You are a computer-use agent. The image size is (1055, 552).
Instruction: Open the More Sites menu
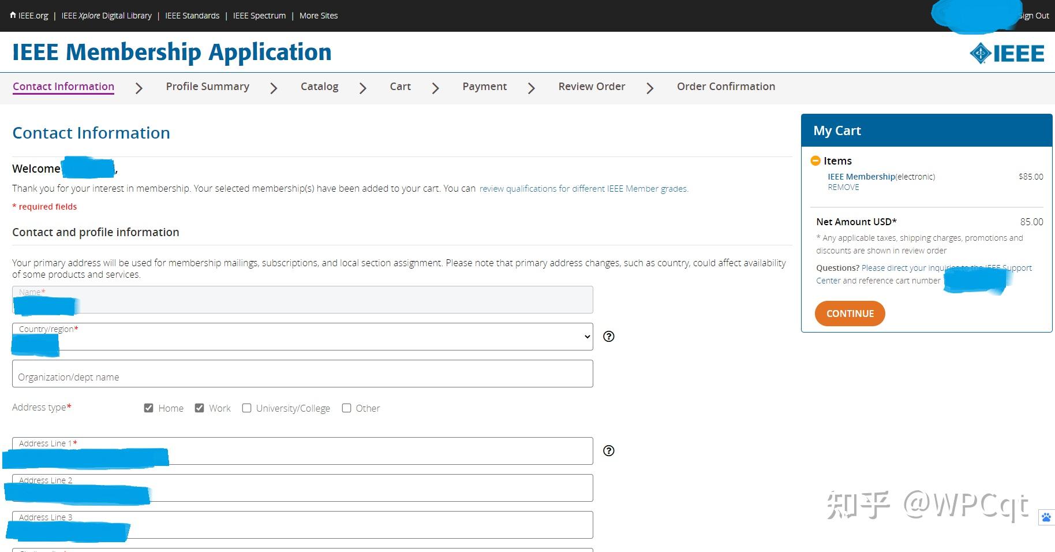(x=319, y=16)
